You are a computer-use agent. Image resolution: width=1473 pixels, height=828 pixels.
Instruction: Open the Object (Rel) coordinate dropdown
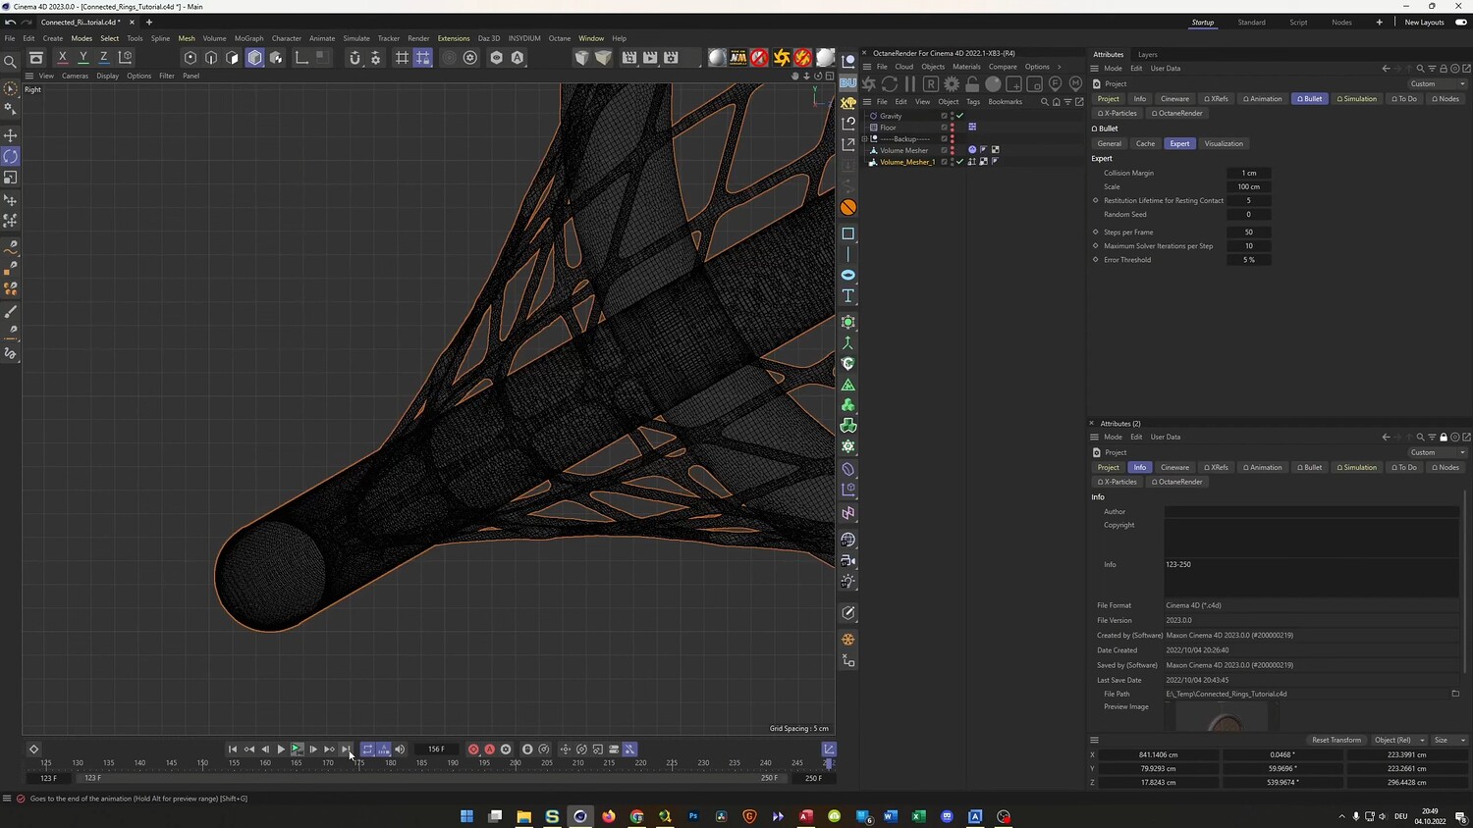(1398, 740)
